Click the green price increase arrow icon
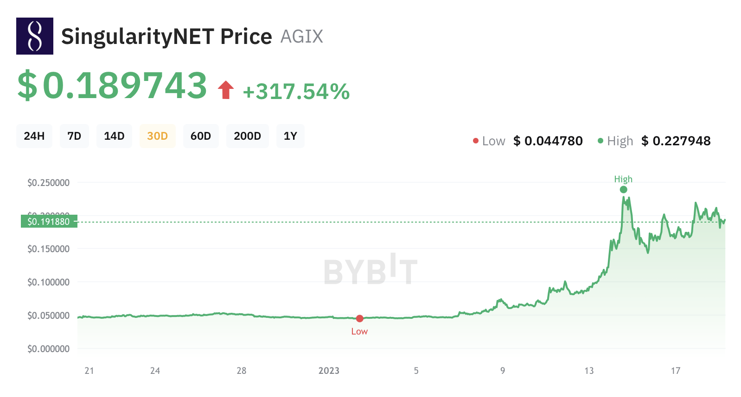Image resolution: width=741 pixels, height=397 pixels. click(225, 89)
